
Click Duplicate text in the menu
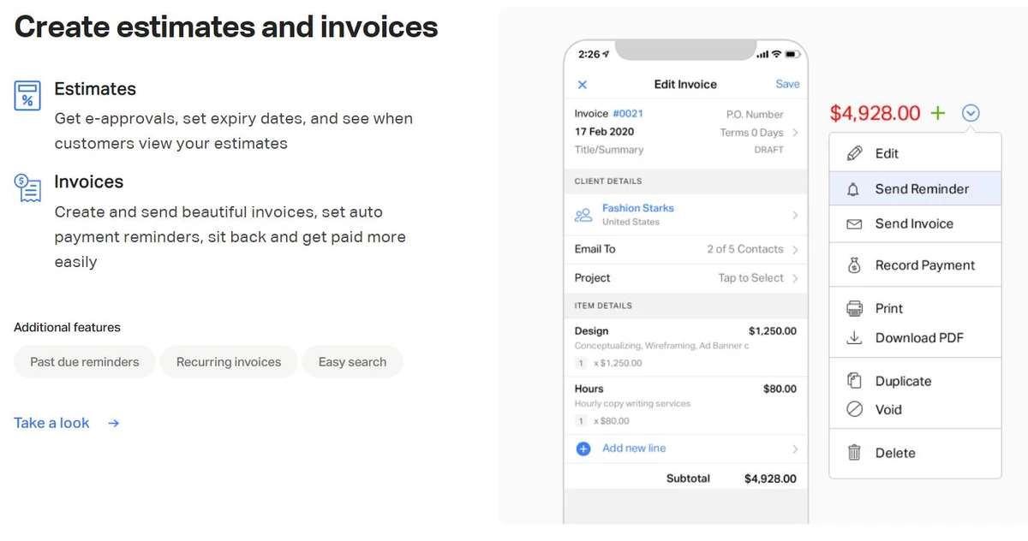coord(903,382)
